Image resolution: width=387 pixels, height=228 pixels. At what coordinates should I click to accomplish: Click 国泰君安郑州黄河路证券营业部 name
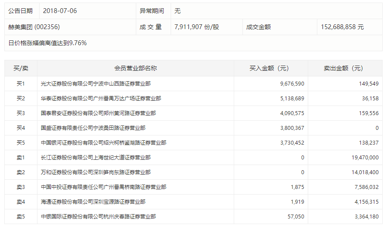(x=98, y=113)
